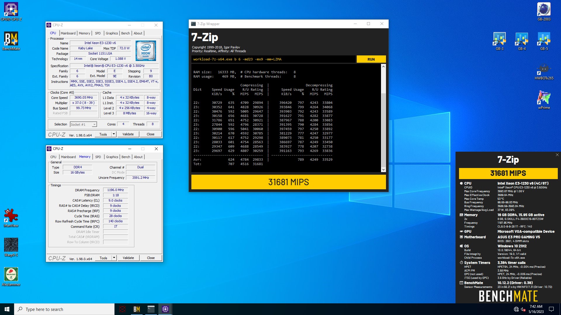
Task: Close the BenchMate 7-Zip result panel
Action: [557, 155]
